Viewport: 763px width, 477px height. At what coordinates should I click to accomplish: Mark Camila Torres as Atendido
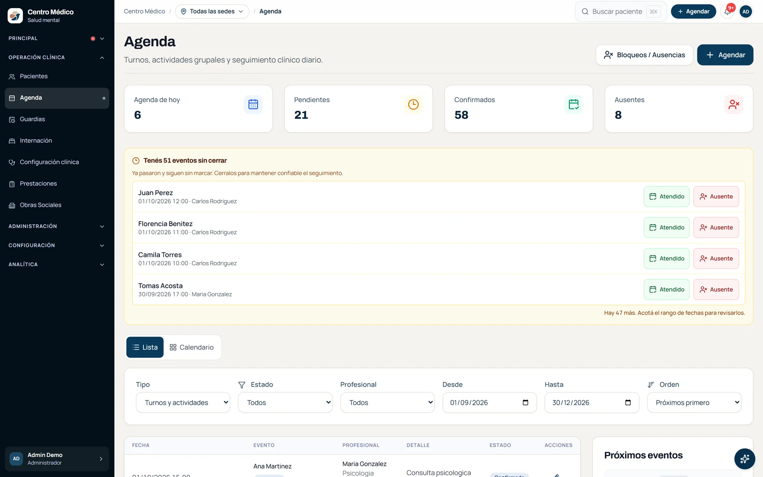[666, 258]
